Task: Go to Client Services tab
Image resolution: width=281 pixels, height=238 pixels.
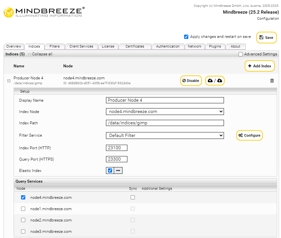Action: coord(81,46)
